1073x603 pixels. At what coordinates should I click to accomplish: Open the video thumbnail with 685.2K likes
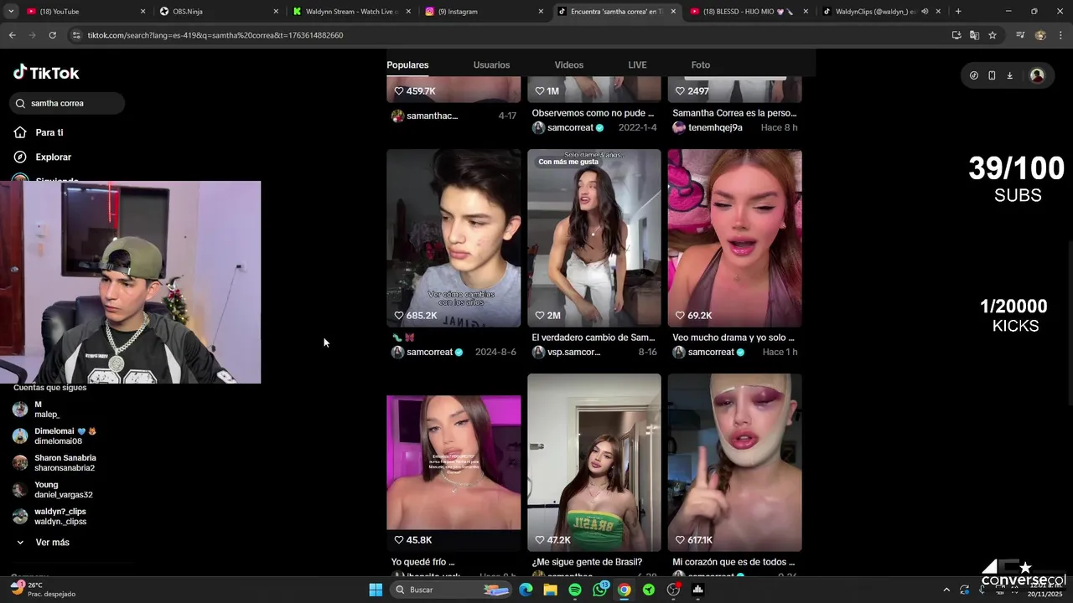(454, 238)
